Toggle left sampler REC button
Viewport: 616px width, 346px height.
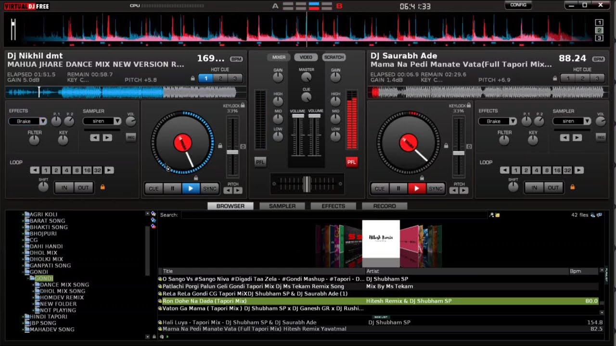(130, 137)
